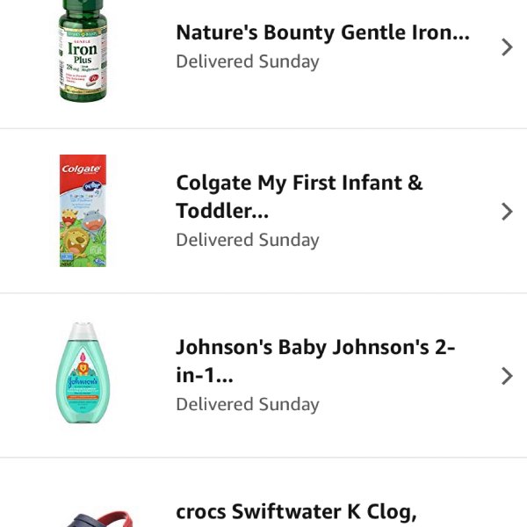Check Delivered Sunday status under Nature's Bounty
The image size is (527, 527).
point(247,62)
